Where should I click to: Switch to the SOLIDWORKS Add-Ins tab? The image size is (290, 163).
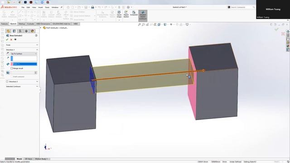point(62,24)
